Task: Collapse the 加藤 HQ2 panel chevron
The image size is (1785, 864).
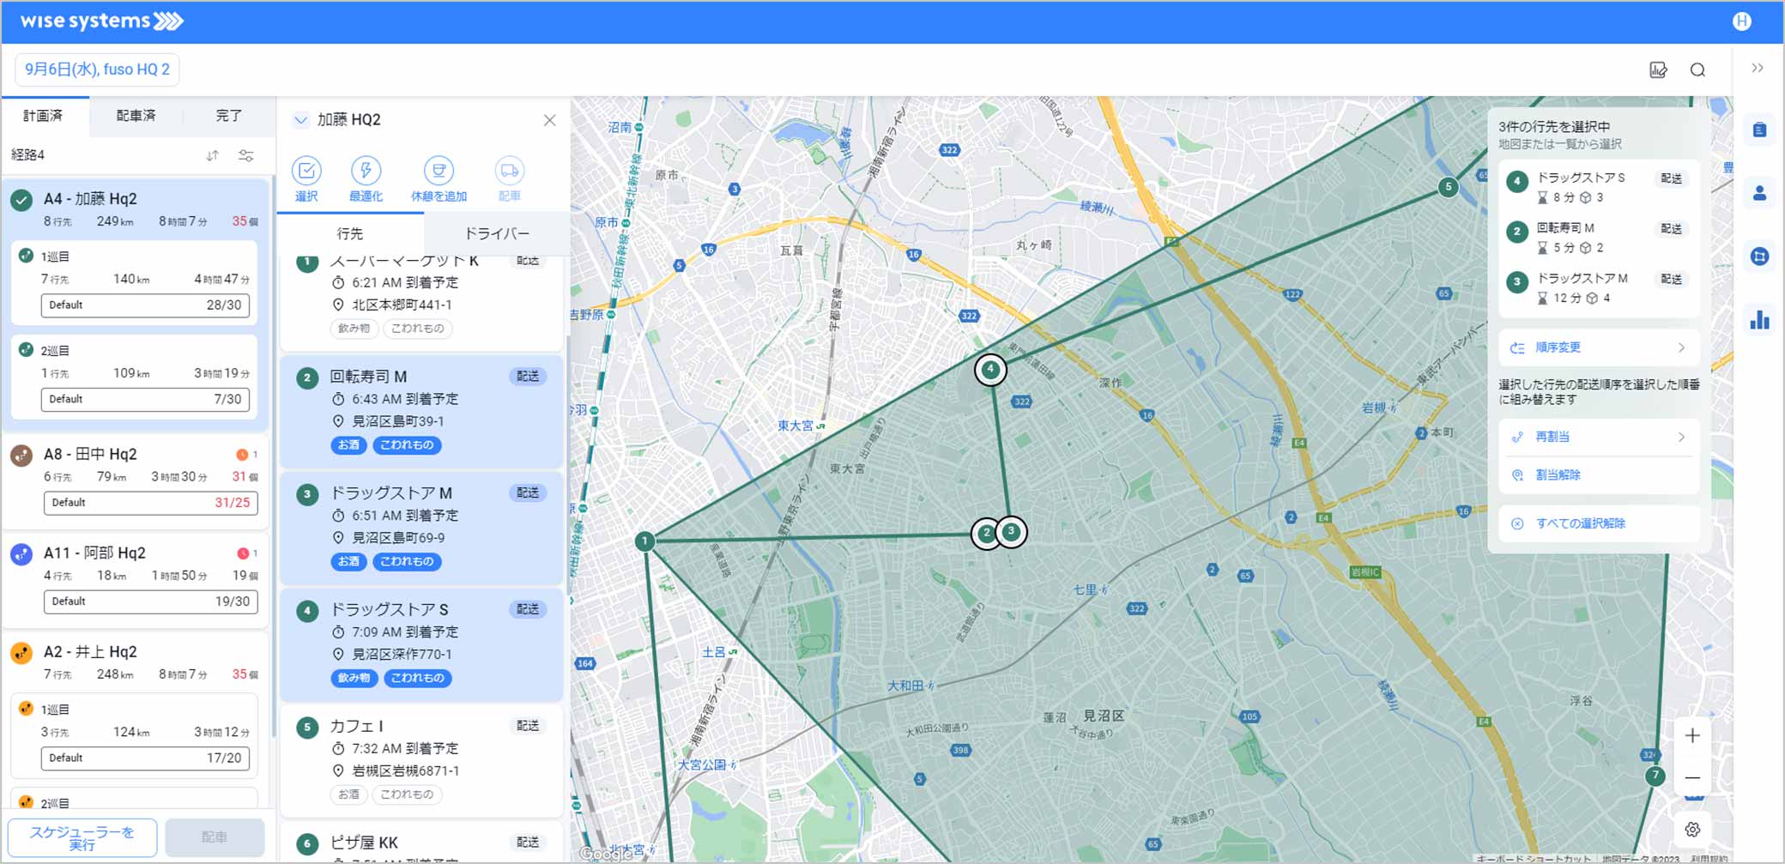Action: pos(300,120)
